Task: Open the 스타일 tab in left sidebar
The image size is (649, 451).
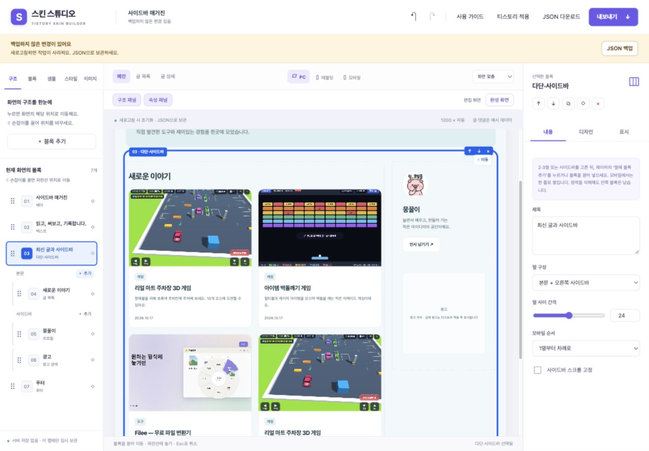Action: (x=71, y=78)
